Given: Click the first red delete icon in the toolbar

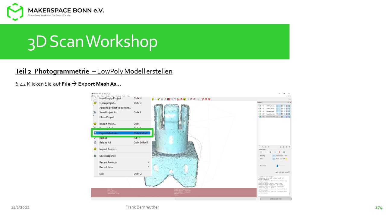Looking at the screenshot, I should (203, 99).
